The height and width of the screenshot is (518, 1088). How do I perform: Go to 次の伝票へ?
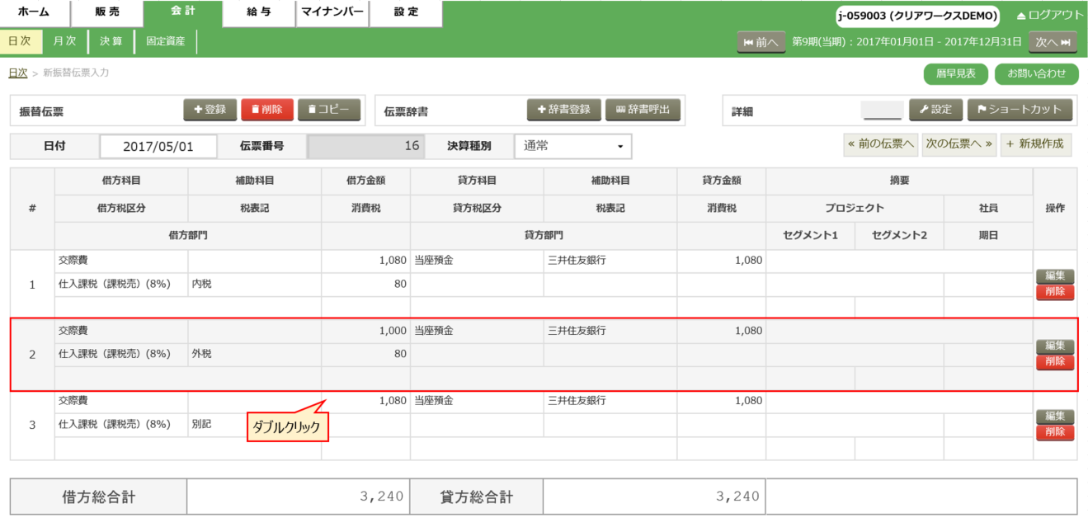click(x=960, y=144)
